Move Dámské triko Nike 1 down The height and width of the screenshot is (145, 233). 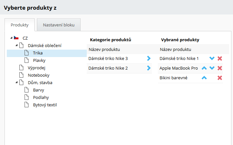tap(212, 58)
